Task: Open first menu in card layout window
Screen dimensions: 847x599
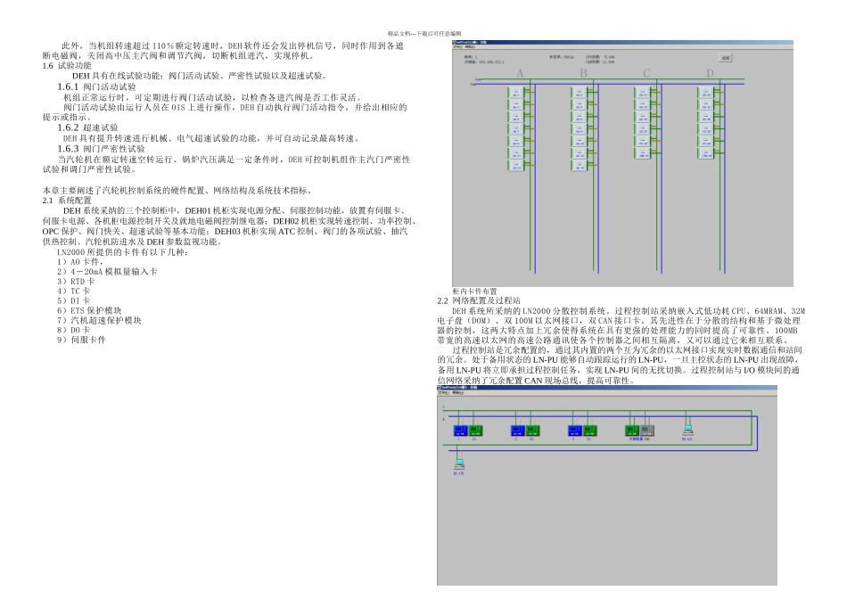Action: point(456,47)
